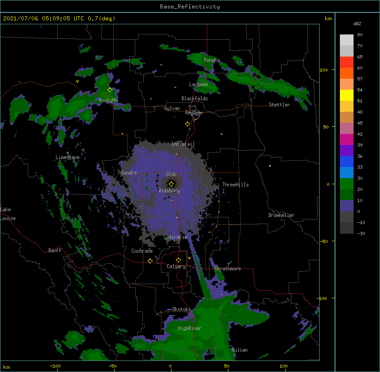Click the Strathmore town label
Image resolution: width=380 pixels, height=372 pixels.
pyautogui.click(x=227, y=269)
